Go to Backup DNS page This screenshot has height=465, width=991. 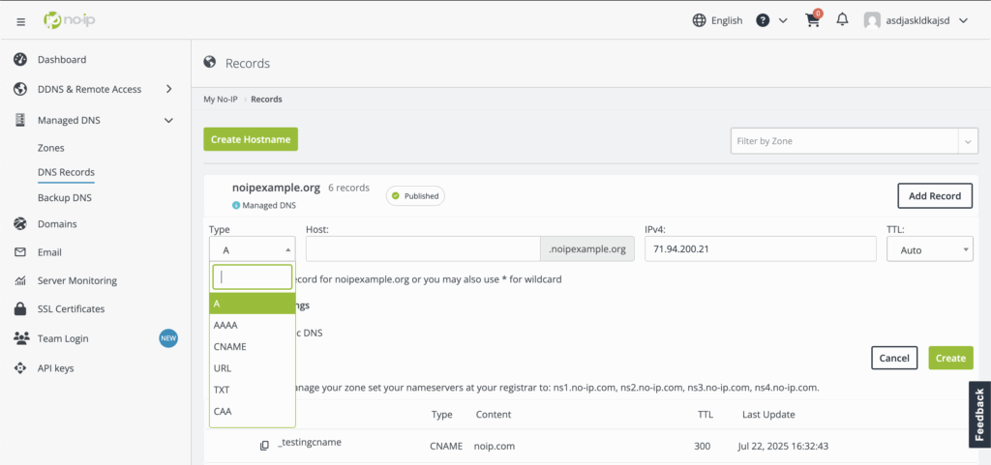click(x=64, y=198)
